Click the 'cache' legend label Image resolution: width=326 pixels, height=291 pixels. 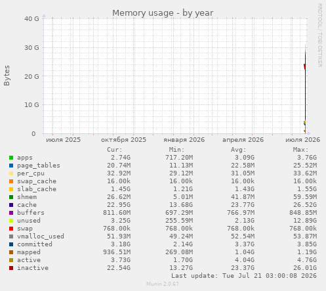(27, 205)
